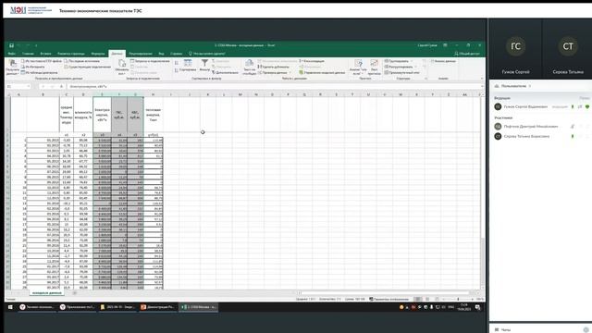Open the folder taskbar item

click(x=117, y=307)
